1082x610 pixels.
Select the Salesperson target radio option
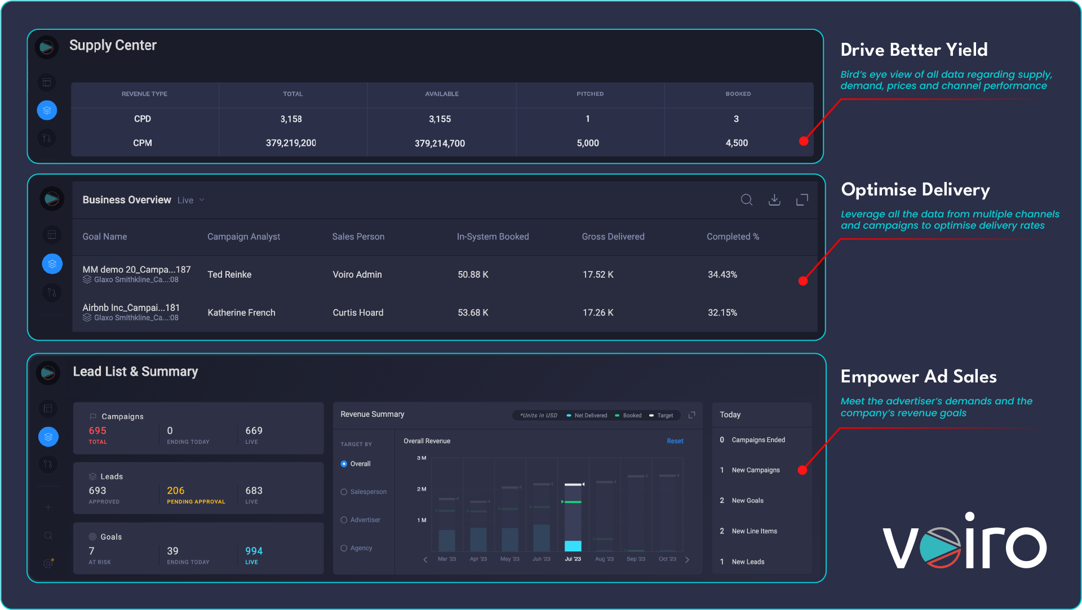pyautogui.click(x=363, y=492)
